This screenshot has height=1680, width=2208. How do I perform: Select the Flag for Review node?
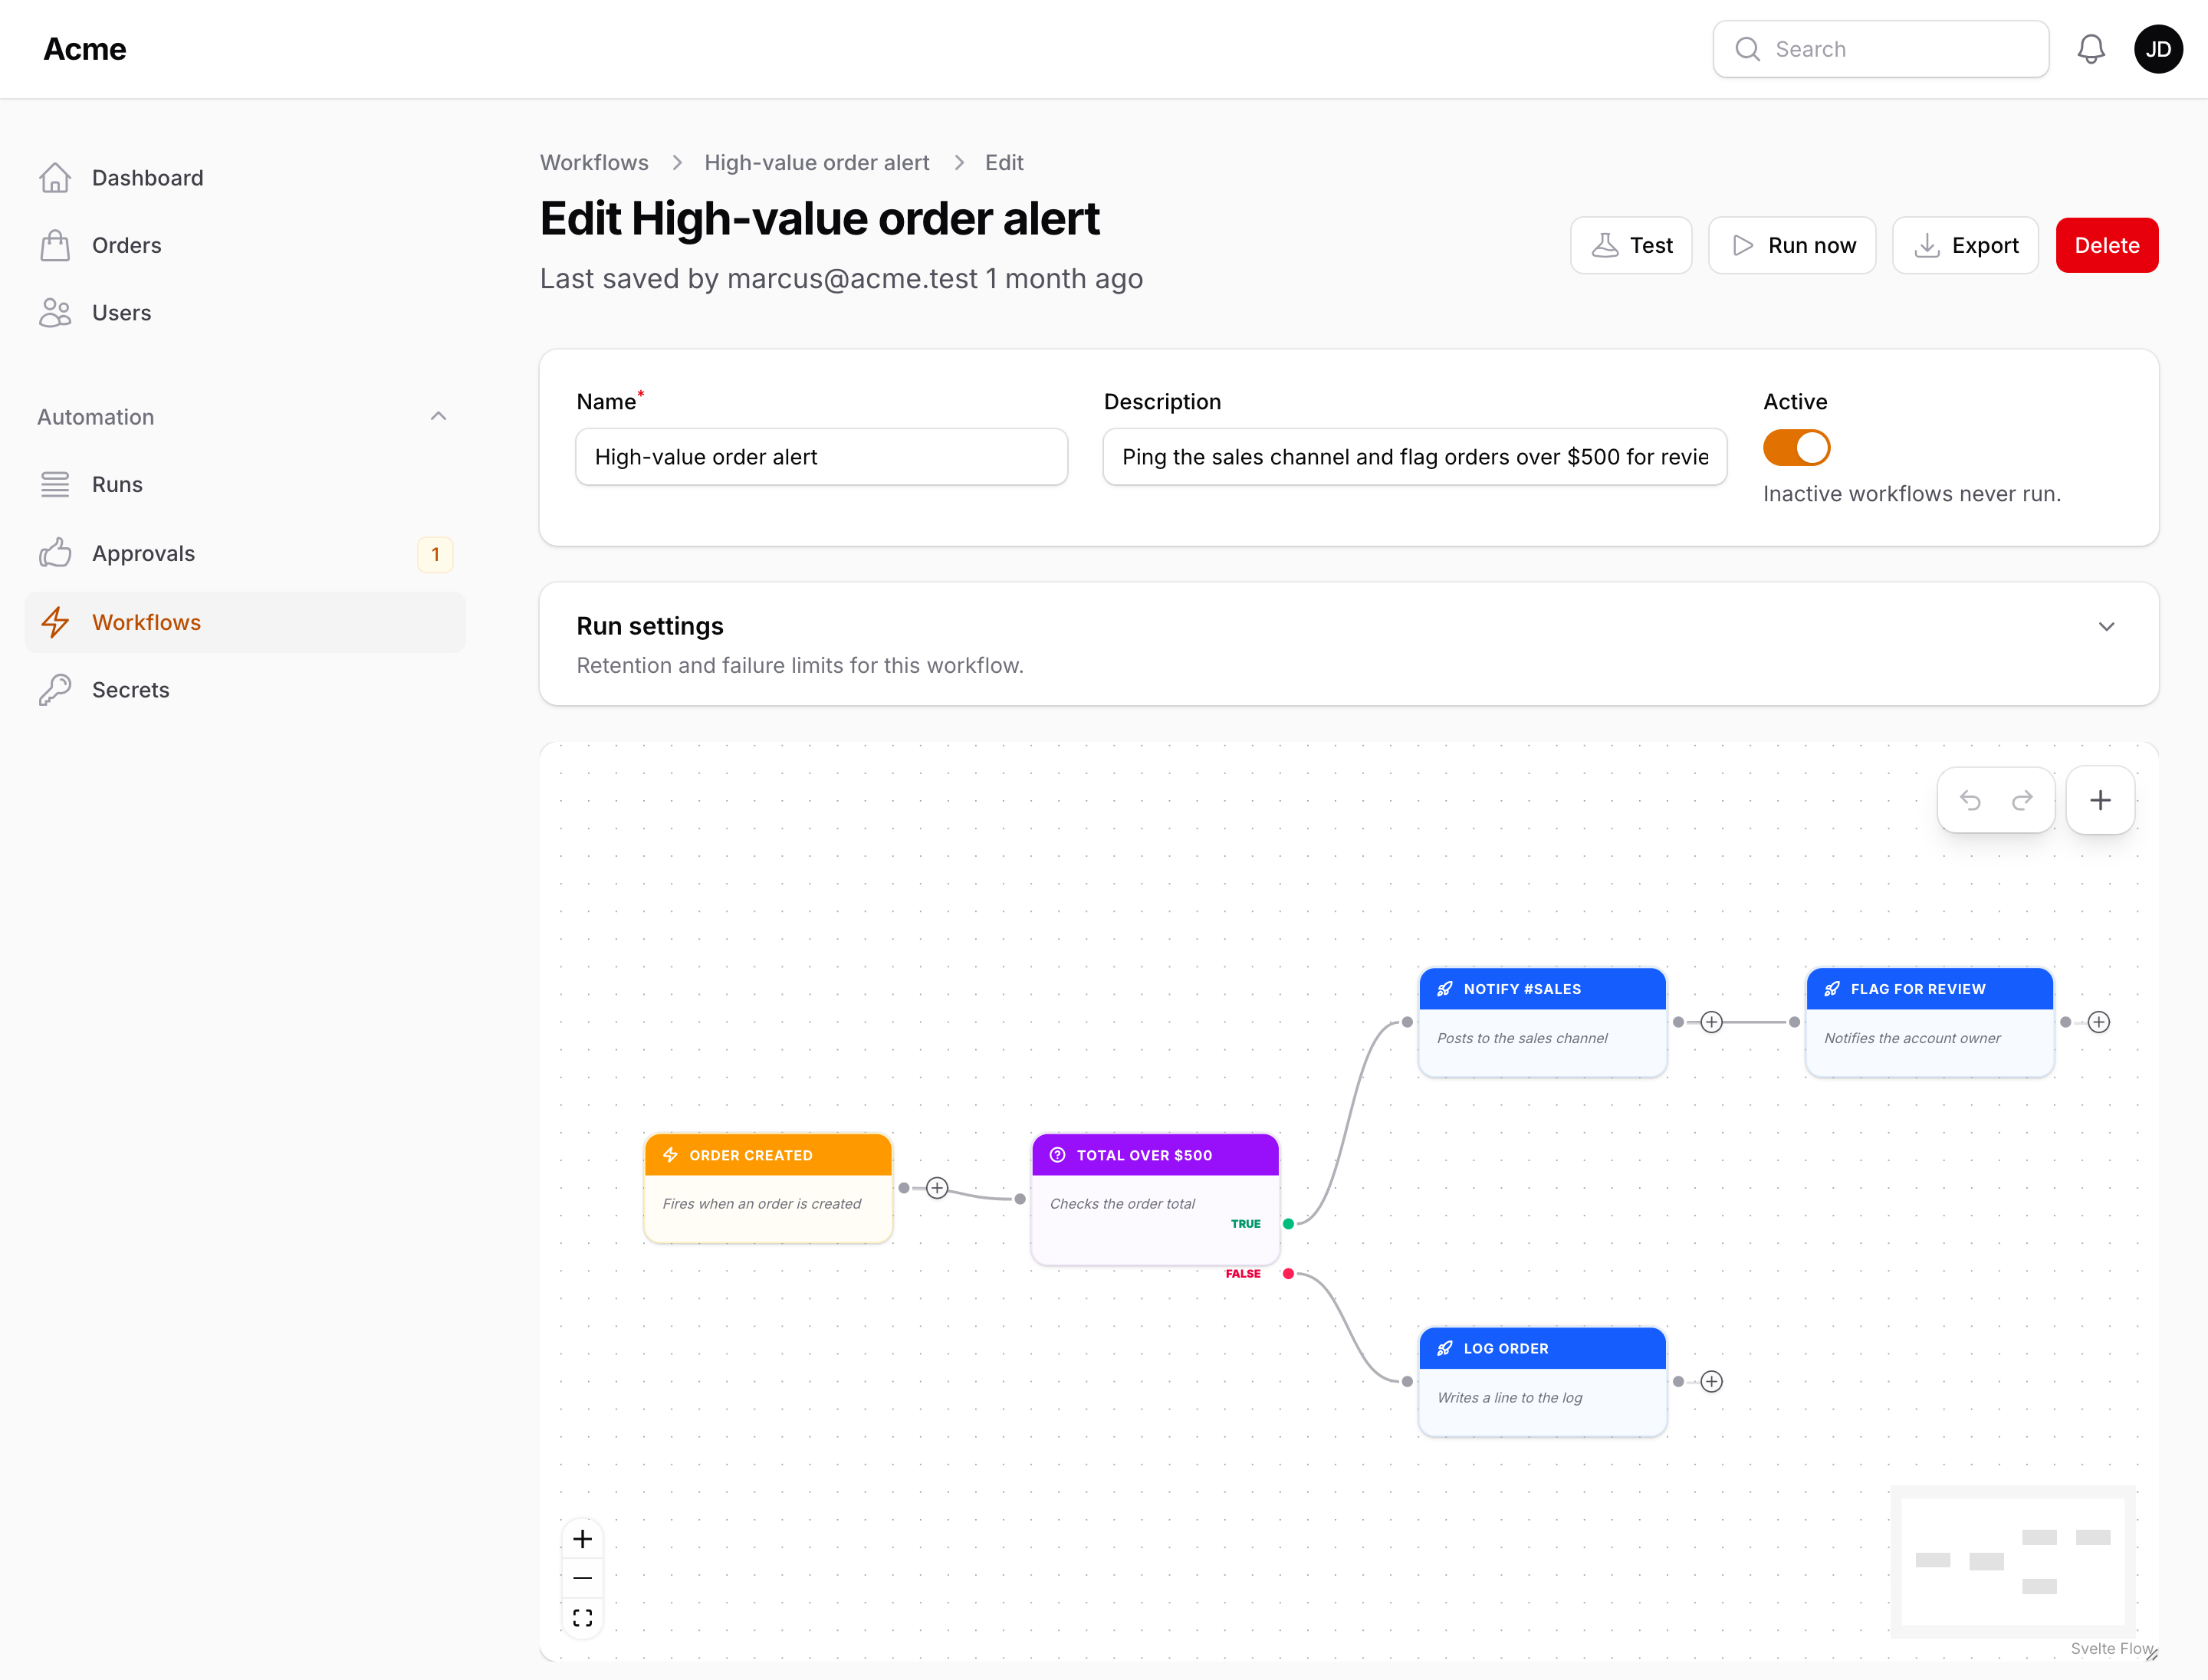click(1930, 1022)
